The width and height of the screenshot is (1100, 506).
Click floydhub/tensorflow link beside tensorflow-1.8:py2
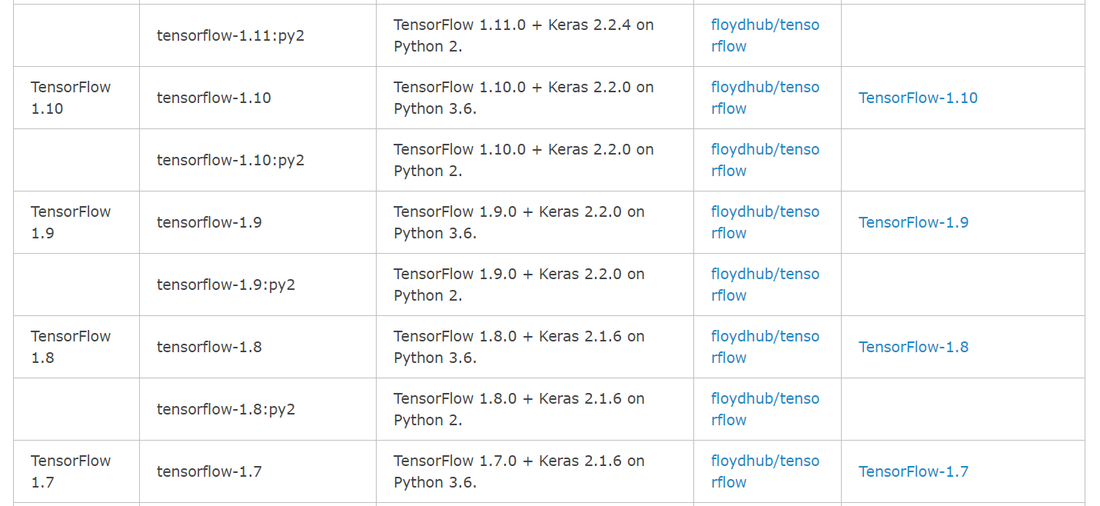(765, 409)
